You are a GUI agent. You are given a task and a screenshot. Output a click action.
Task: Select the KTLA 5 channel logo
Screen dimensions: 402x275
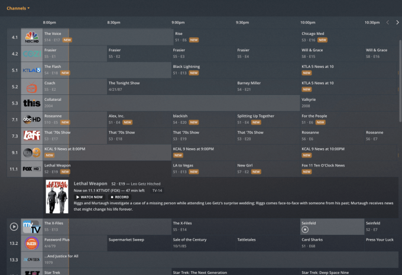click(32, 70)
